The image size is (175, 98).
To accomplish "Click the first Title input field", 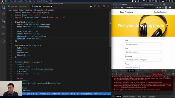I will pos(143,44).
